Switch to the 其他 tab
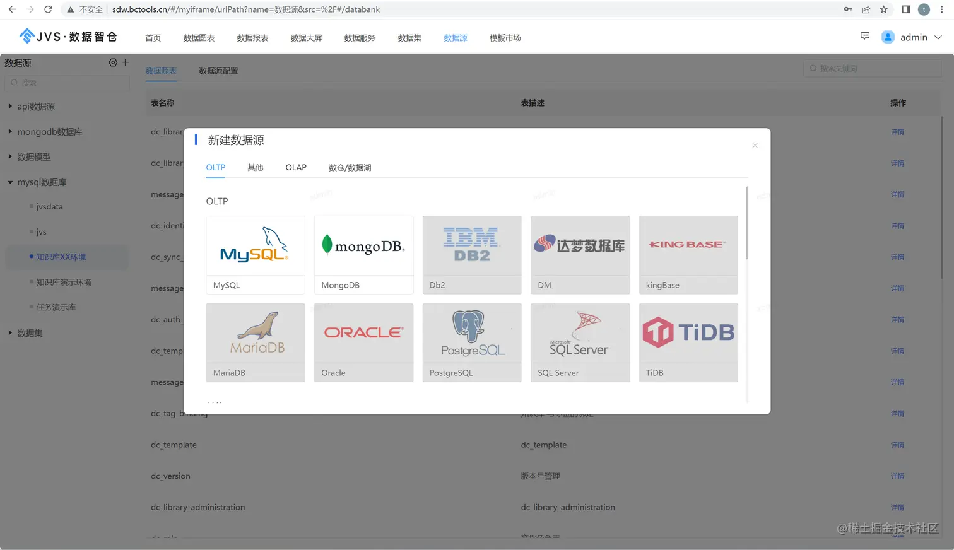This screenshot has width=954, height=550. [256, 167]
